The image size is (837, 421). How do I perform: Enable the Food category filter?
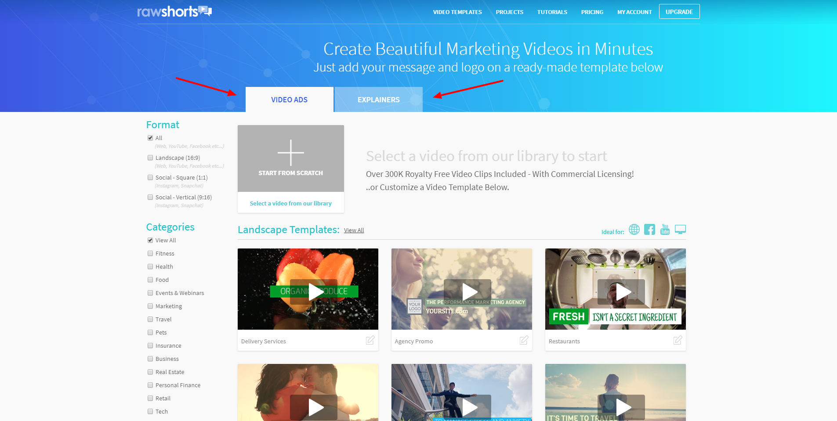(150, 280)
